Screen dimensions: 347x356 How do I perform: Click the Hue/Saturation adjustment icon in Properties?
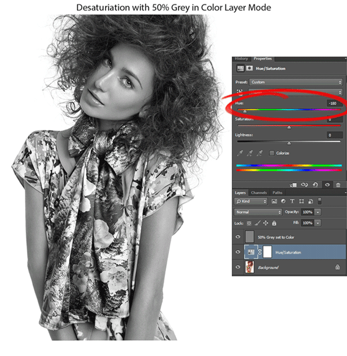tap(240, 68)
